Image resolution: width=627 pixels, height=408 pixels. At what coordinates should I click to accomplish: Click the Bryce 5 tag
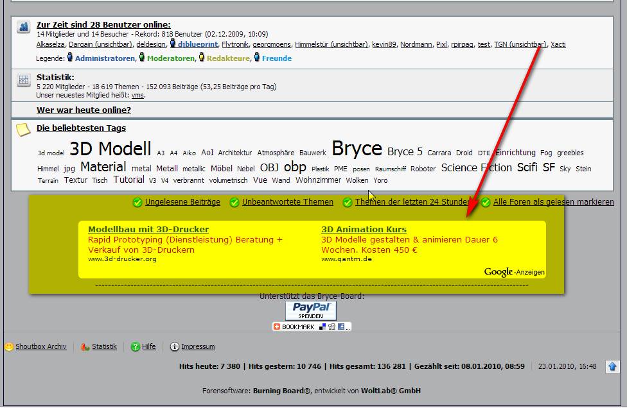(x=405, y=151)
